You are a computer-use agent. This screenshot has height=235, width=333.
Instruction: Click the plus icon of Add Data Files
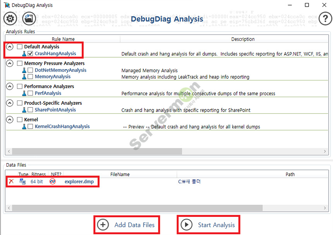click(x=103, y=225)
